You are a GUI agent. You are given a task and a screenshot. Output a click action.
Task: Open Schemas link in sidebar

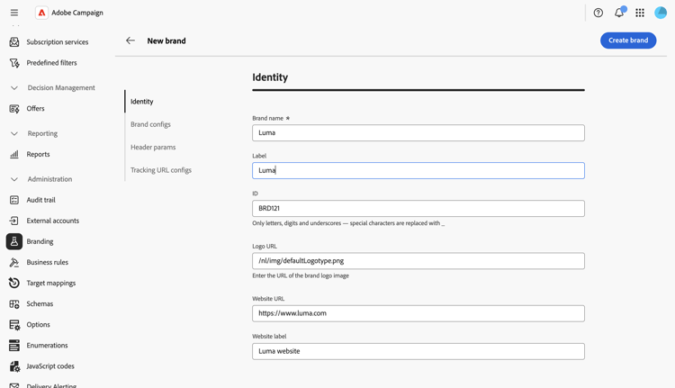pos(40,304)
